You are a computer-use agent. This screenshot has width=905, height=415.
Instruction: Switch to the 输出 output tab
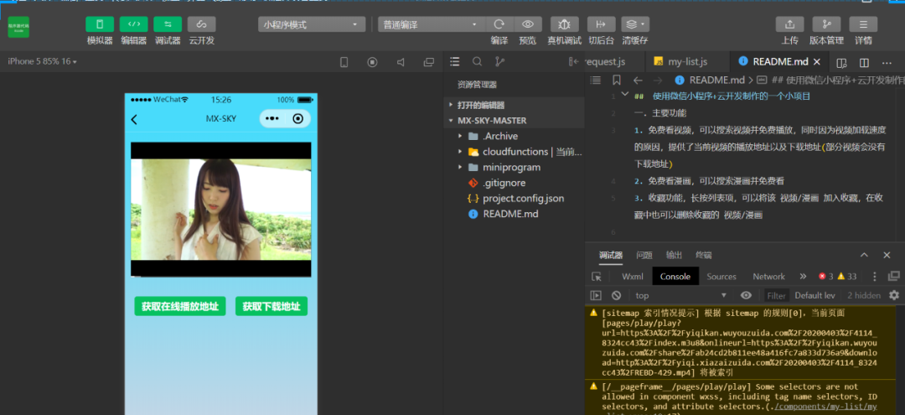(x=674, y=255)
